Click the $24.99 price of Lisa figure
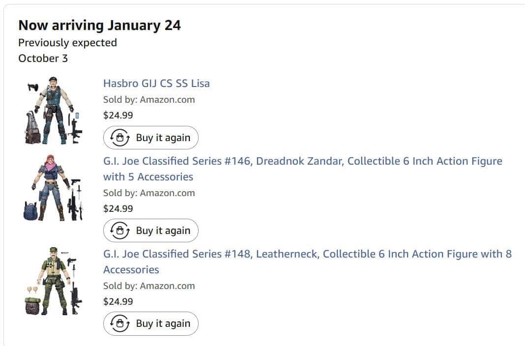 click(118, 115)
